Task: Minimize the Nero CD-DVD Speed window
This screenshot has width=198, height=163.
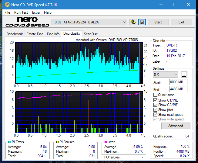Action: coord(161,5)
